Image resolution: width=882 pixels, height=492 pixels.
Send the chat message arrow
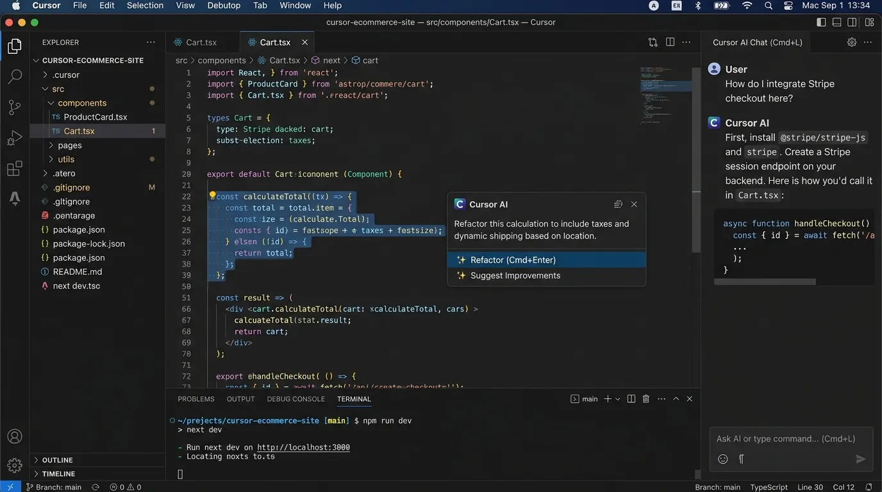tap(861, 459)
